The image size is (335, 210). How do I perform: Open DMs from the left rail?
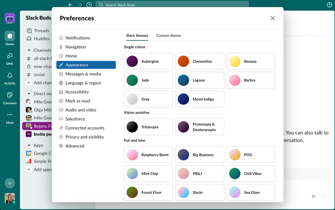[x=10, y=56]
